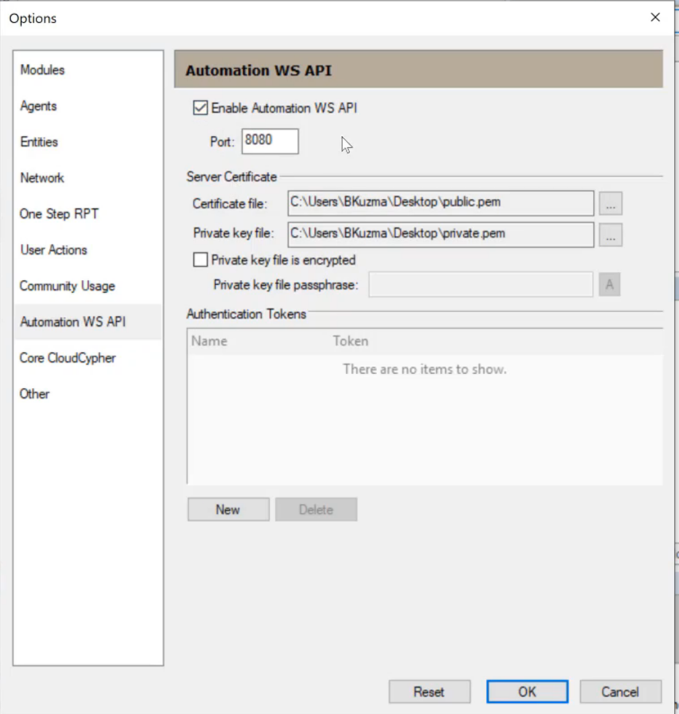
Task: Click inside the Port number field
Action: point(270,142)
